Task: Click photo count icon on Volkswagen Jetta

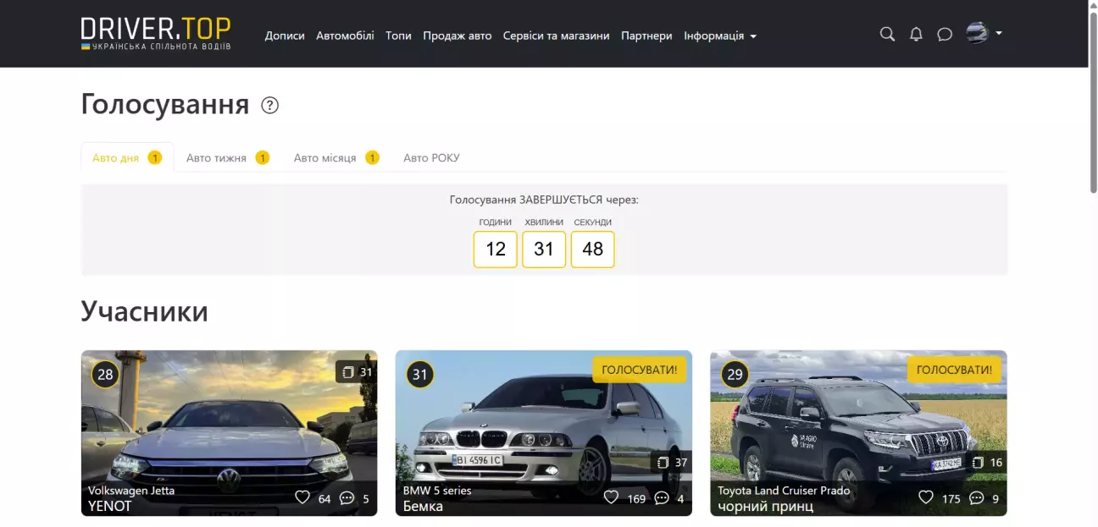Action: coord(347,372)
